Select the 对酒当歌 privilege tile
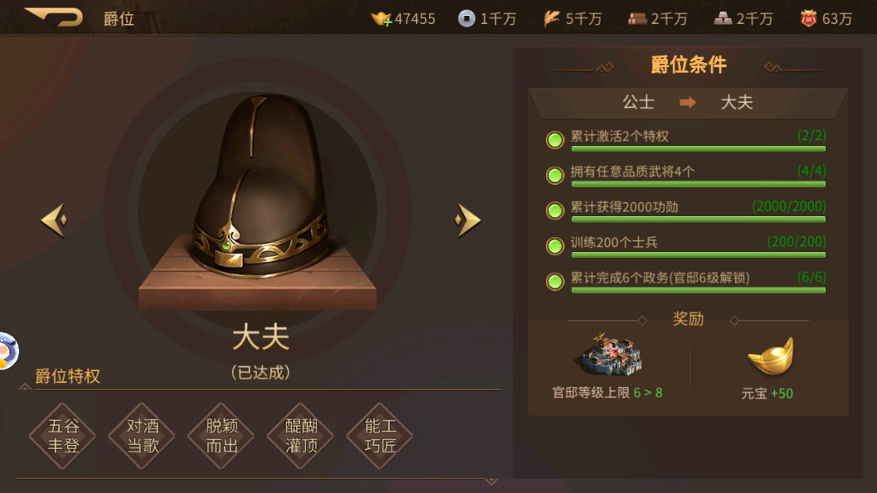The image size is (877, 493). [x=142, y=436]
